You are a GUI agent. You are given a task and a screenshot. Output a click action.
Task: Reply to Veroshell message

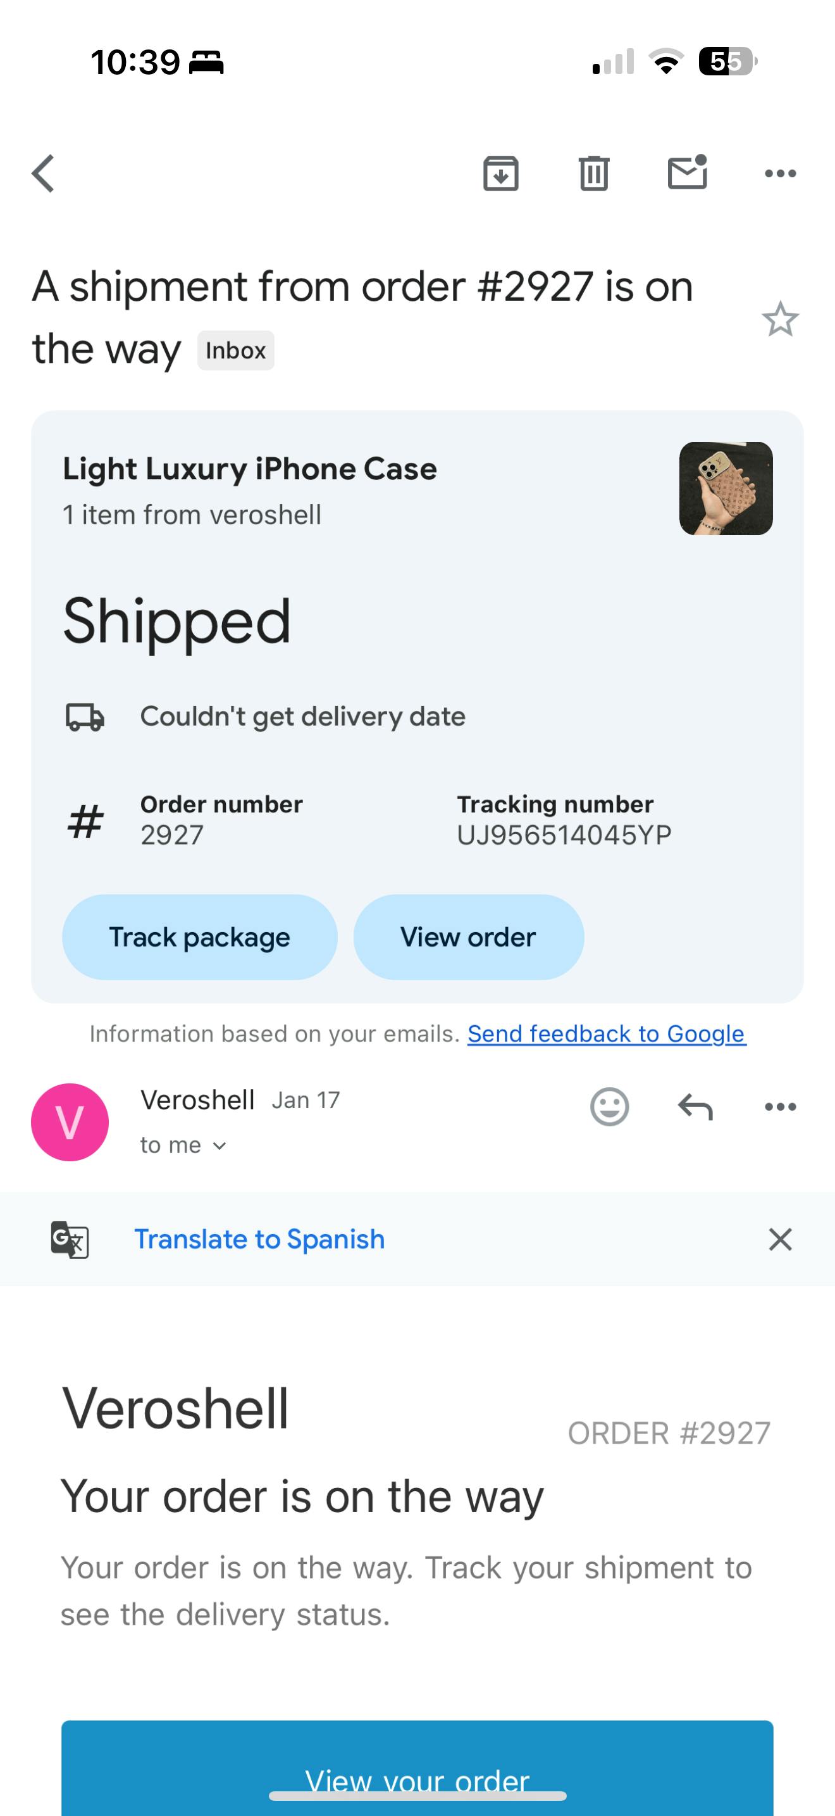[x=695, y=1107]
